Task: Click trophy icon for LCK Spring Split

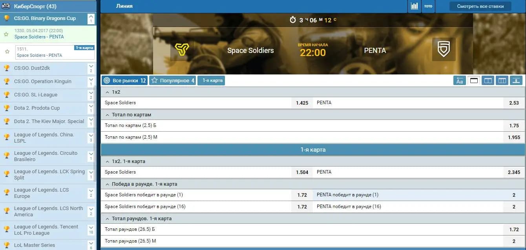Action: (x=7, y=174)
